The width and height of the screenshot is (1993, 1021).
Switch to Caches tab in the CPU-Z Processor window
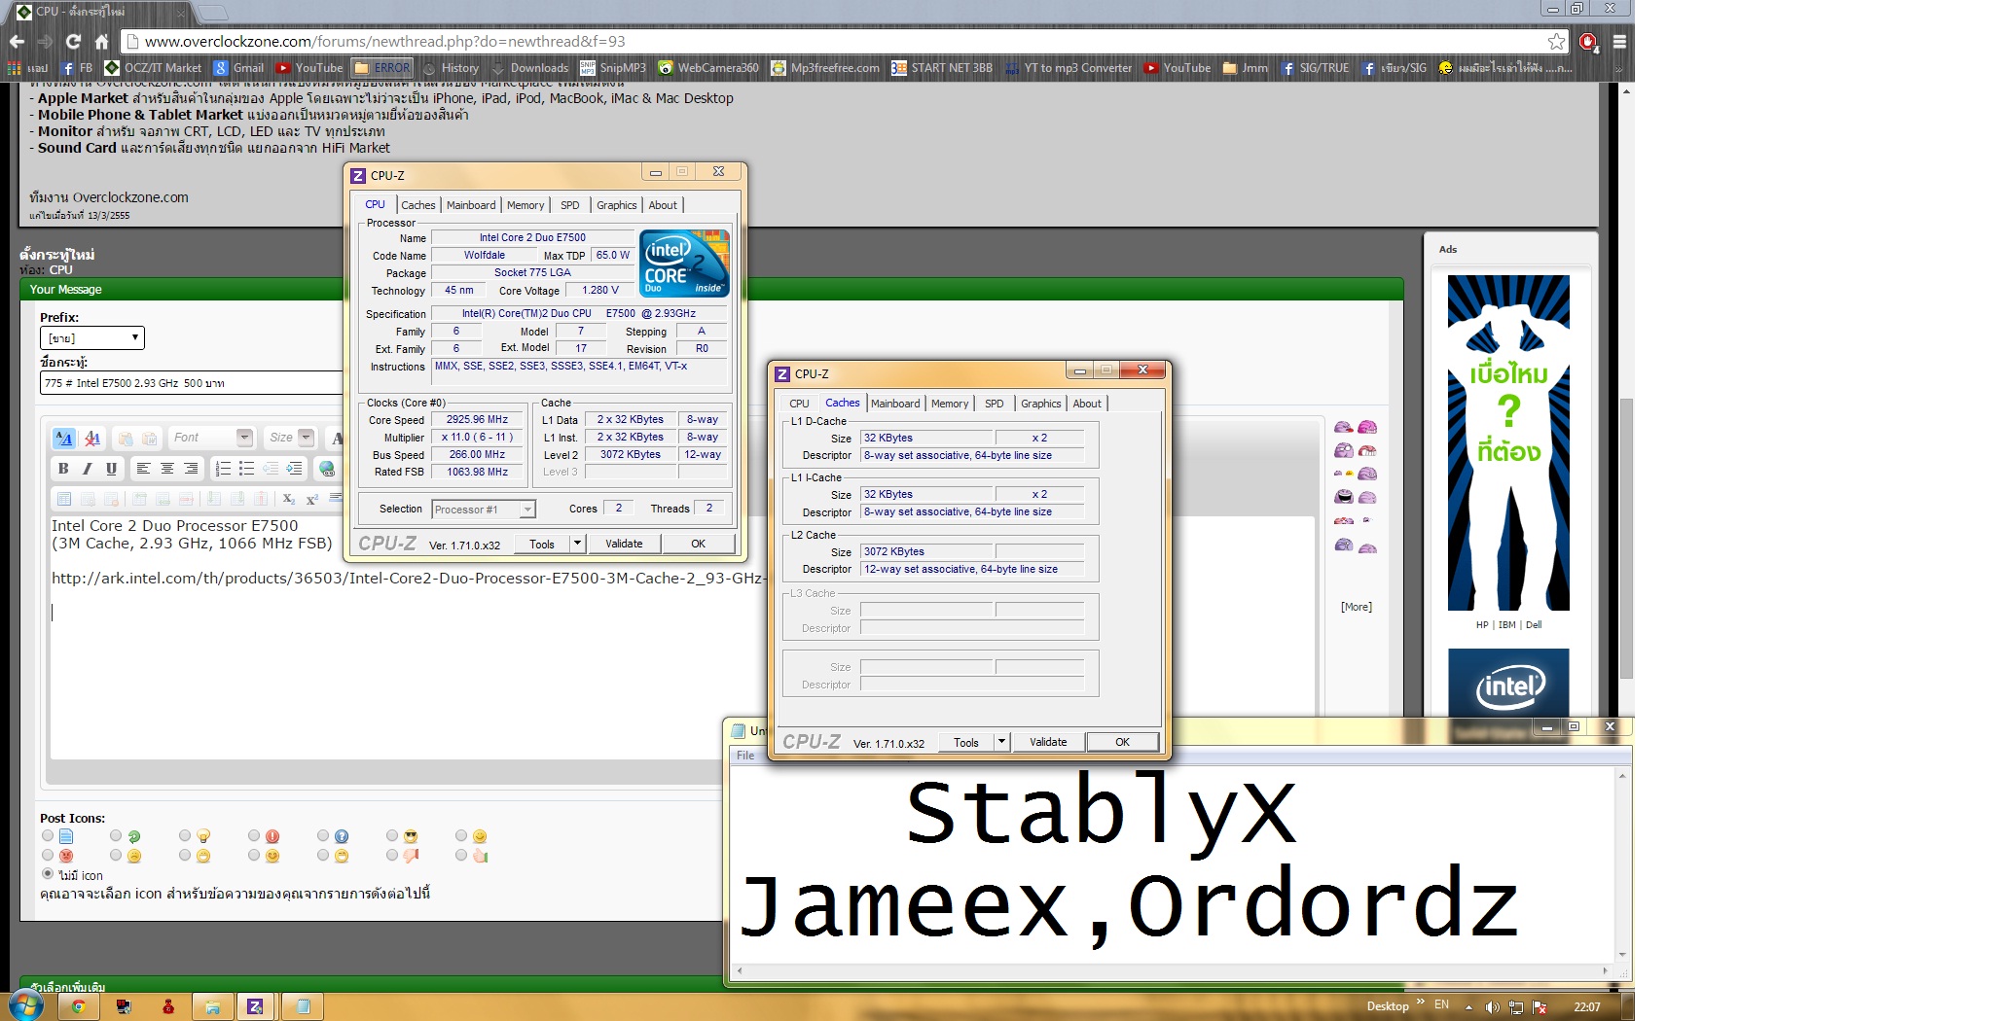[x=418, y=205]
